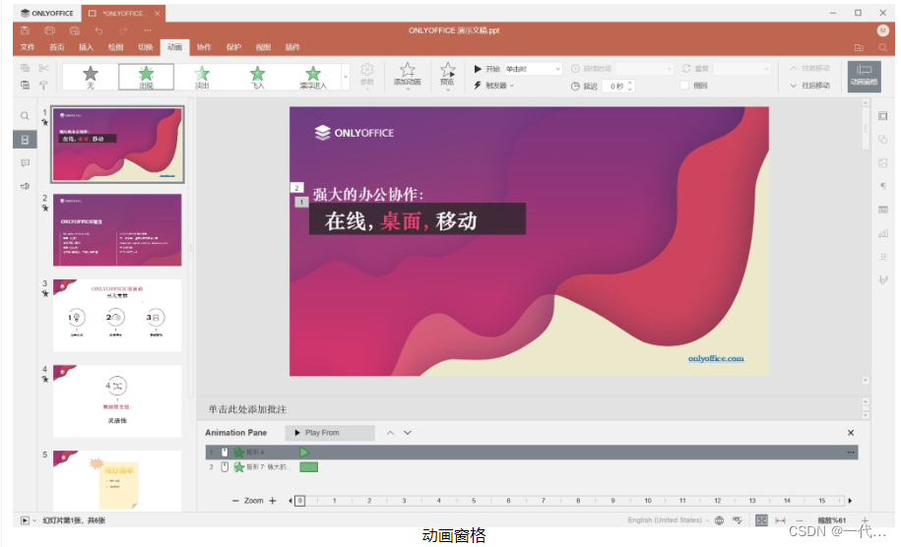Open Image settings in right sidebar
The width and height of the screenshot is (901, 547).
click(x=882, y=163)
